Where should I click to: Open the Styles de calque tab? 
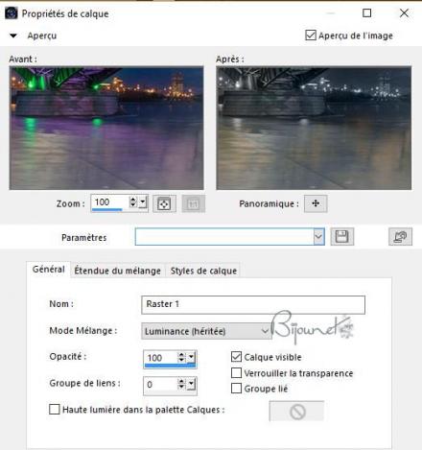[203, 271]
